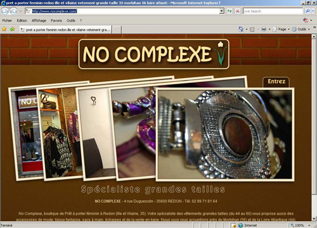Open the Edition menu
This screenshot has height=228, width=317.
22,20
